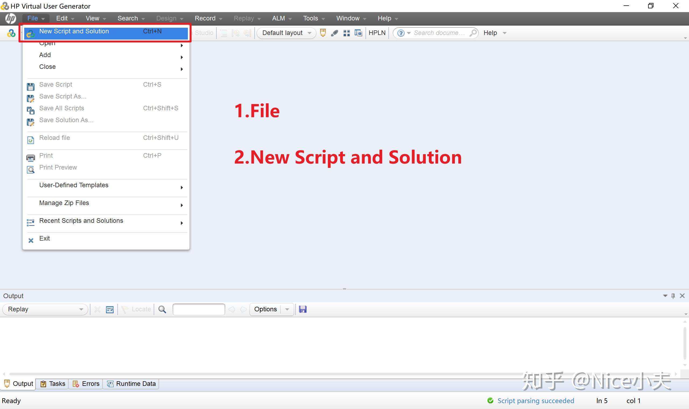Screen dimensions: 689x409
Task: Click the Output vertical scrollbar
Action: (684, 343)
